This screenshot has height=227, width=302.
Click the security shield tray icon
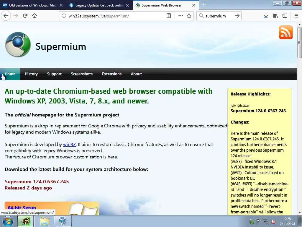pyautogui.click(x=252, y=221)
